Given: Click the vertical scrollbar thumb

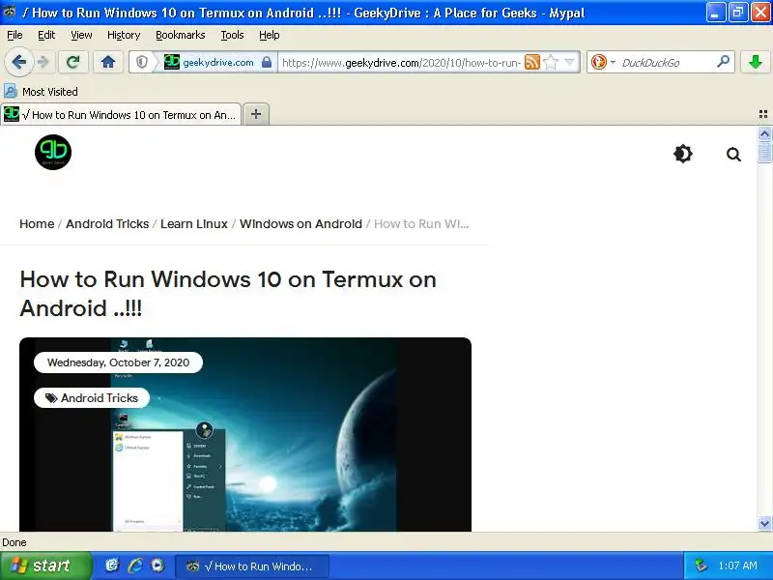Looking at the screenshot, I should (x=764, y=152).
